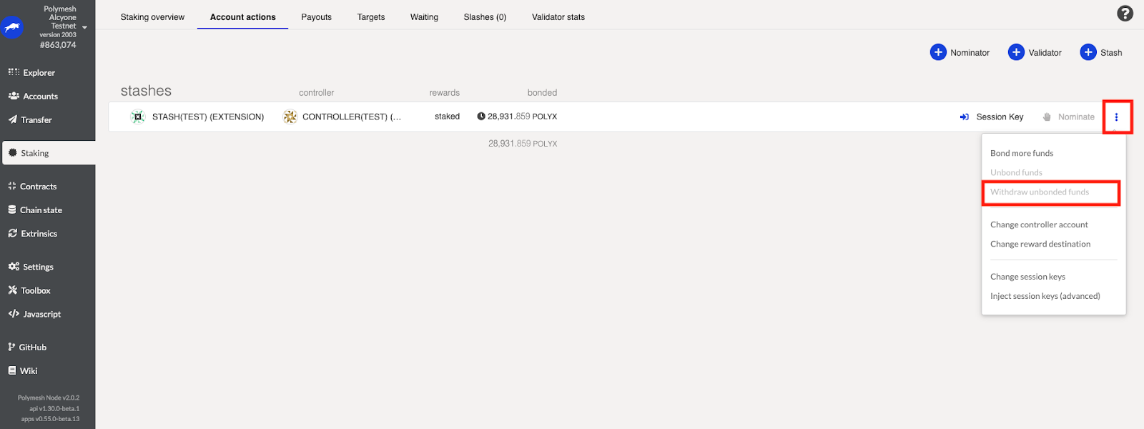Click the Nominate button
This screenshot has height=429, width=1144.
coord(1068,117)
